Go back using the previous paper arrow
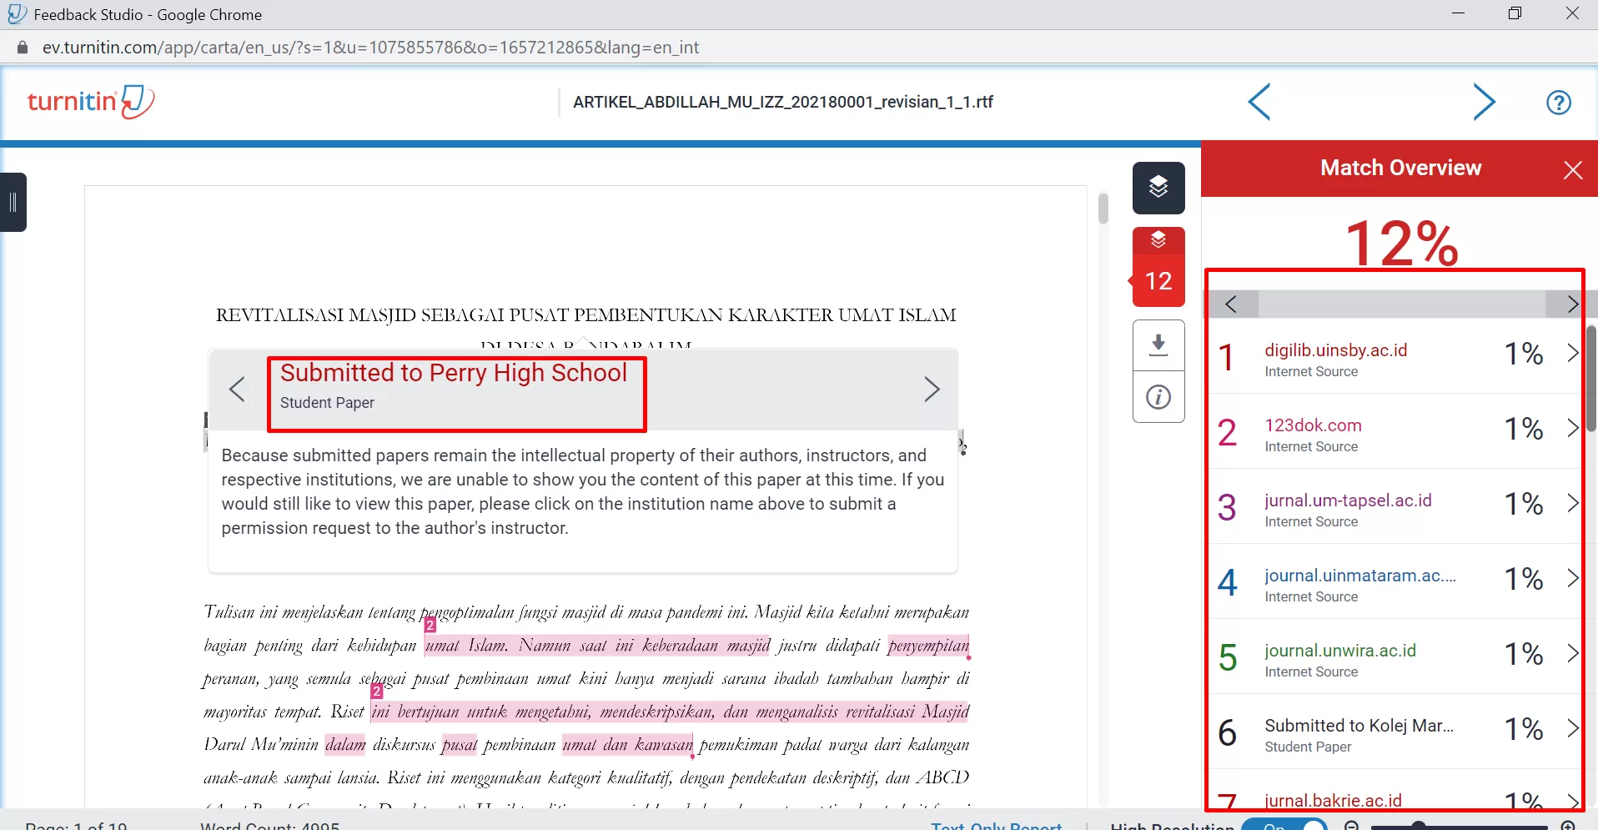Image resolution: width=1598 pixels, height=830 pixels. 1259,102
